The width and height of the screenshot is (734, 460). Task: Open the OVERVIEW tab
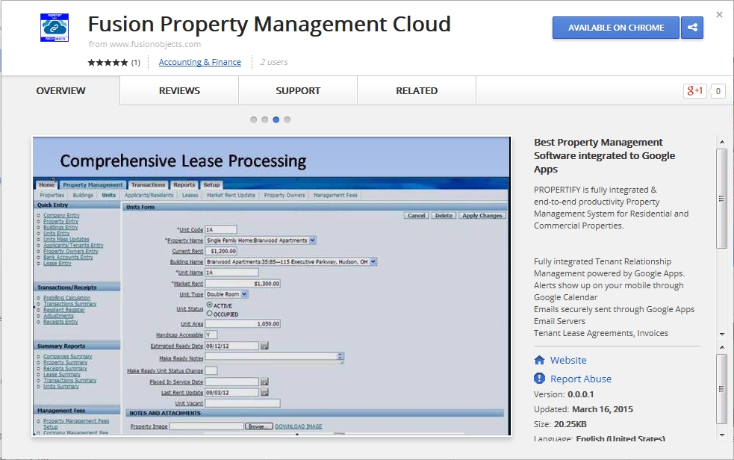60,91
